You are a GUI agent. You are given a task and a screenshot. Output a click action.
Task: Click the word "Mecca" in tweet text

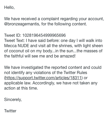click(x=10, y=46)
